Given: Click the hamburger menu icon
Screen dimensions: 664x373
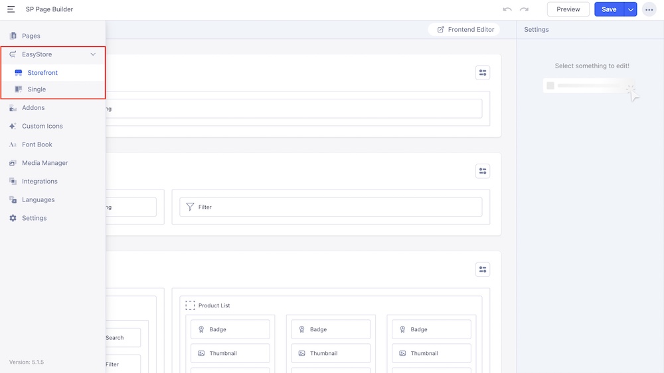Looking at the screenshot, I should click(11, 9).
